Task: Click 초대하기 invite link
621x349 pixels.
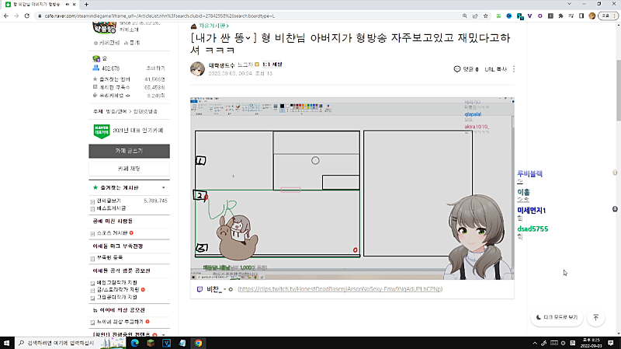Action: [x=156, y=68]
